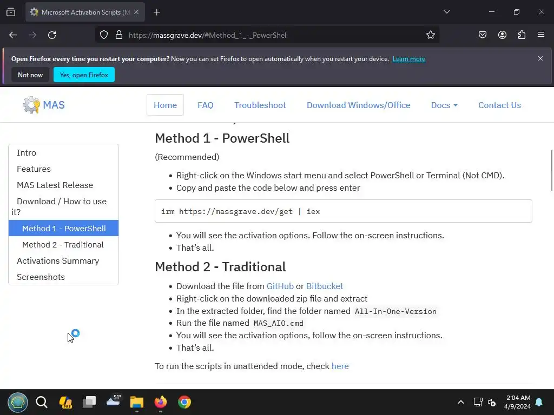This screenshot has height=415, width=554.
Task: Click the irm massgrave.dev/get code box
Action: 344,211
